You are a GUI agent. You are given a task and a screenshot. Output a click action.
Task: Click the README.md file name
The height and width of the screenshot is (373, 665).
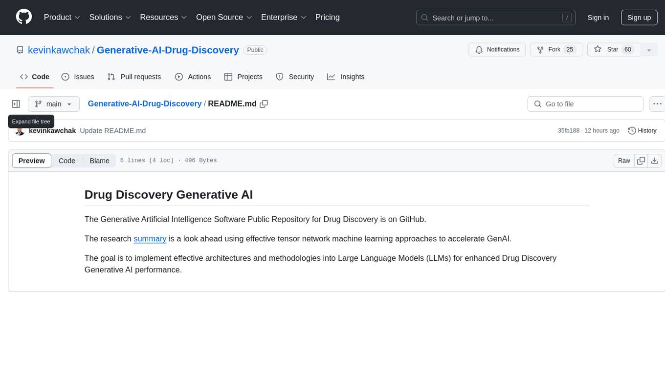click(232, 104)
